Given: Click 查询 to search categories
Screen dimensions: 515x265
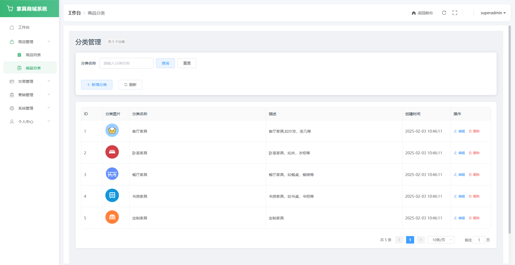Looking at the screenshot, I should click(x=165, y=63).
